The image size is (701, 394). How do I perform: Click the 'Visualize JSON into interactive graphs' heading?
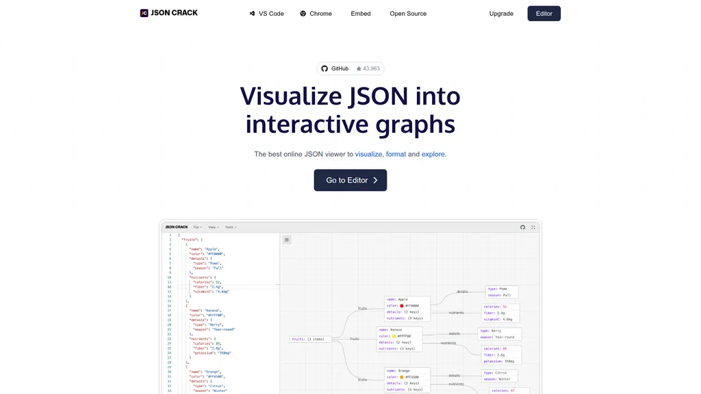(350, 110)
